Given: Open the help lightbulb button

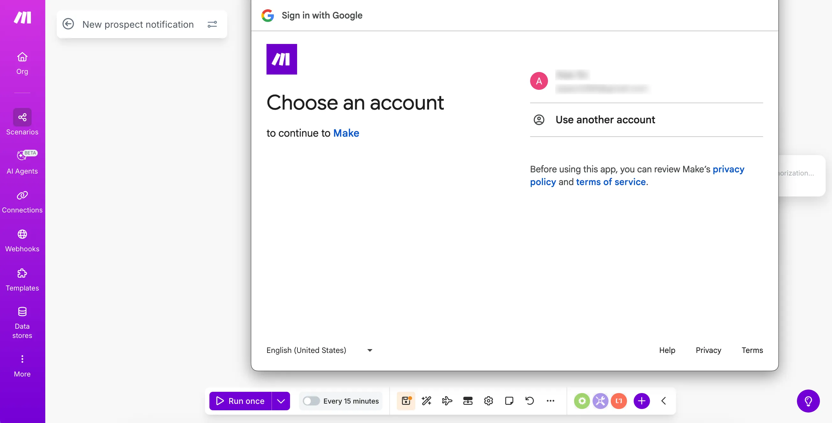Looking at the screenshot, I should pos(808,401).
